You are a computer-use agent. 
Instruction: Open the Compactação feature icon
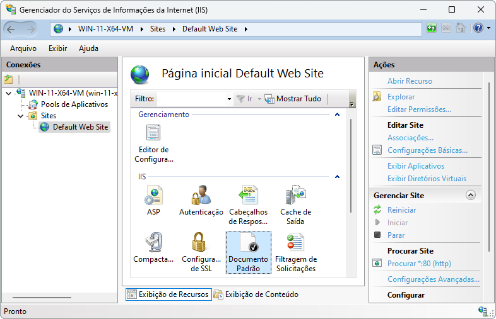(x=153, y=243)
